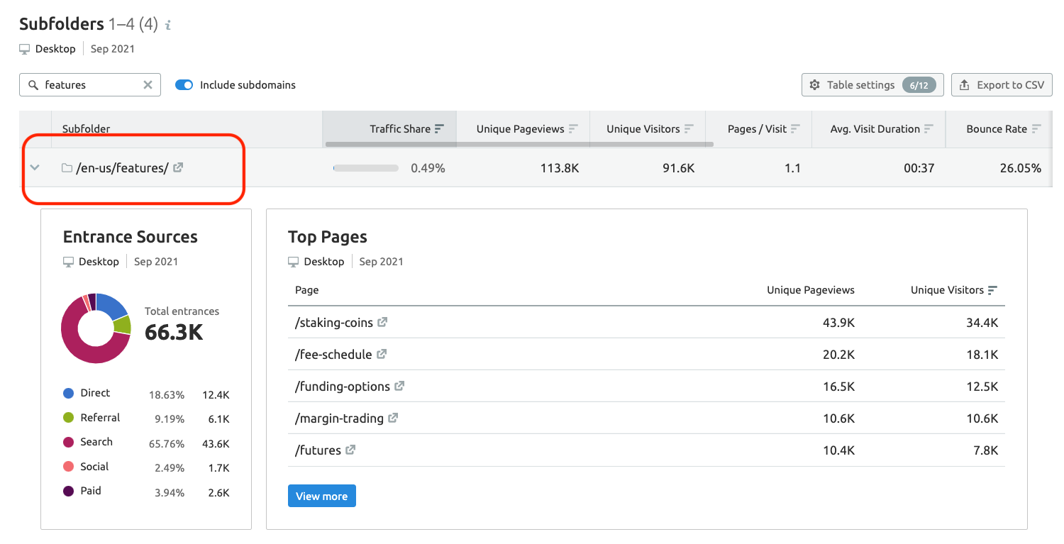
Task: Click the Desktop icon in Entrance Sources
Action: (69, 262)
